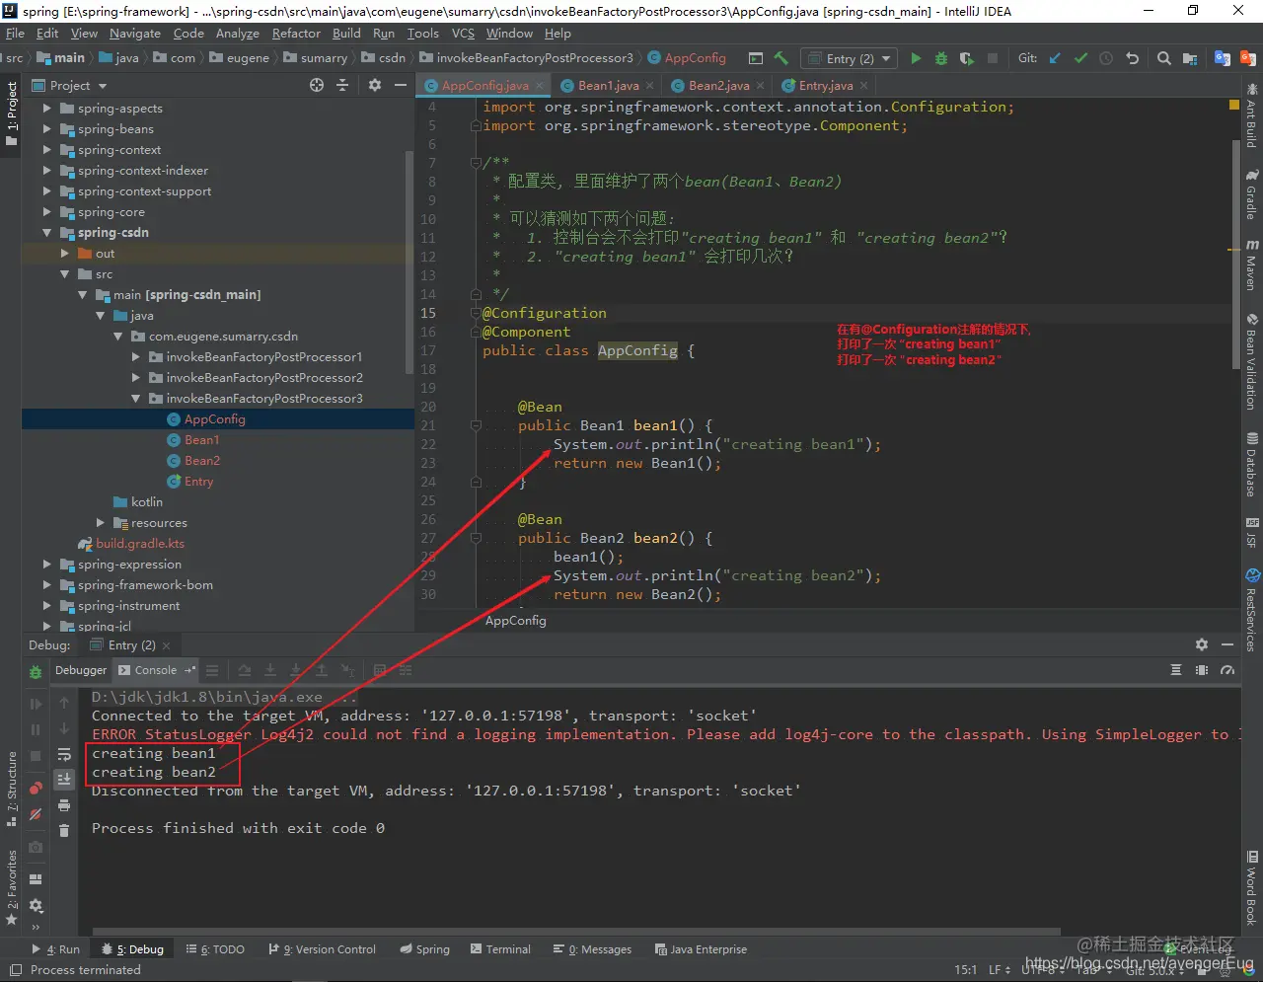Screen dimensions: 1263x982
Task: Toggle scroll to end of console
Action: pyautogui.click(x=64, y=780)
